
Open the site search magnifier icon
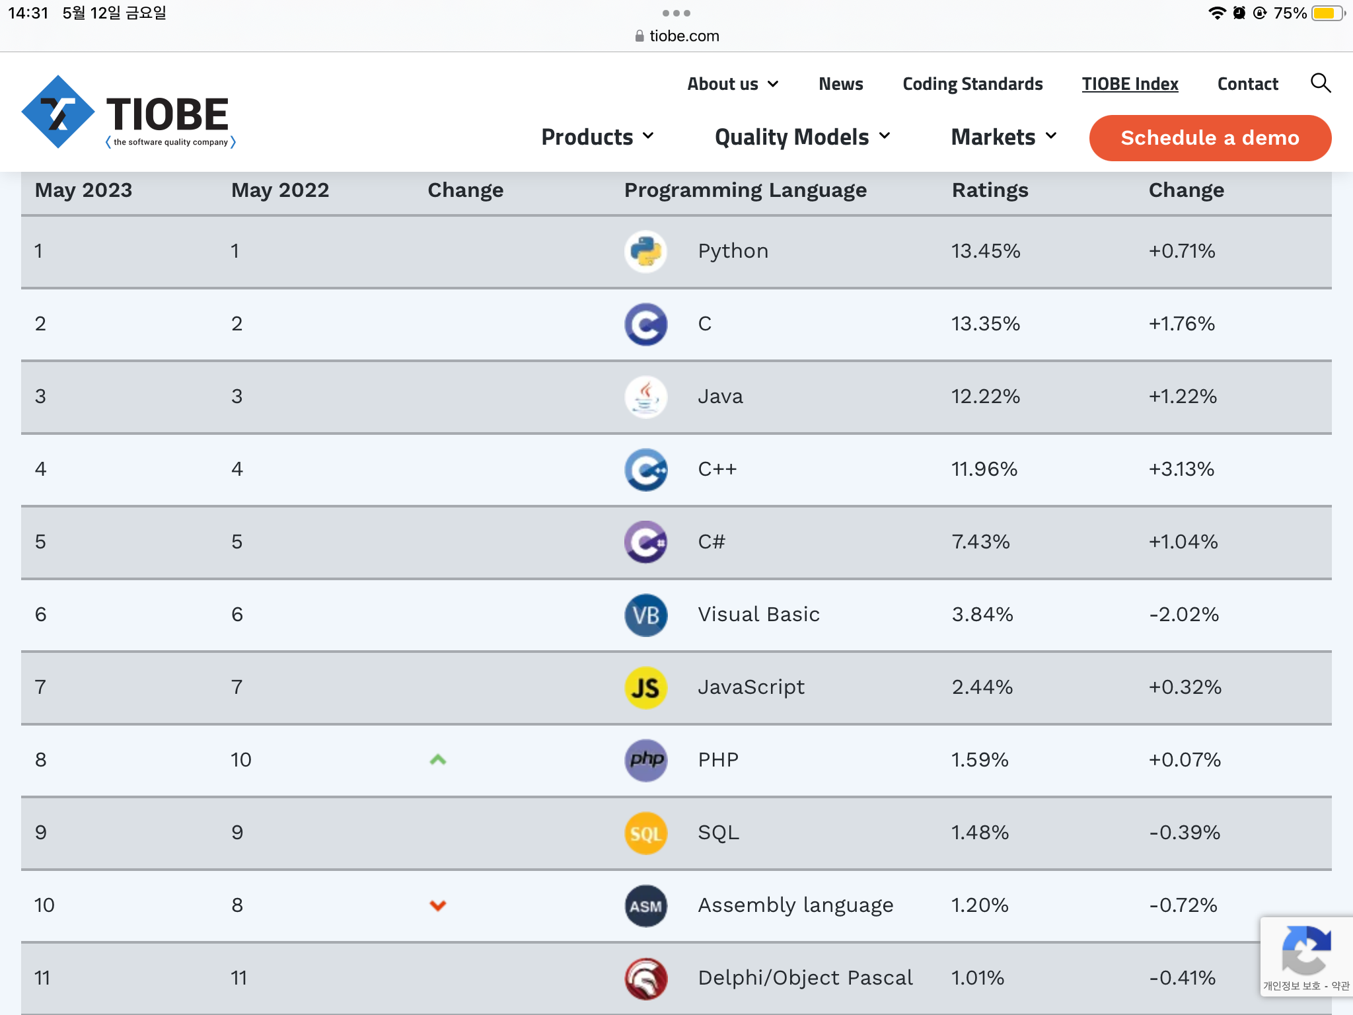tap(1320, 83)
